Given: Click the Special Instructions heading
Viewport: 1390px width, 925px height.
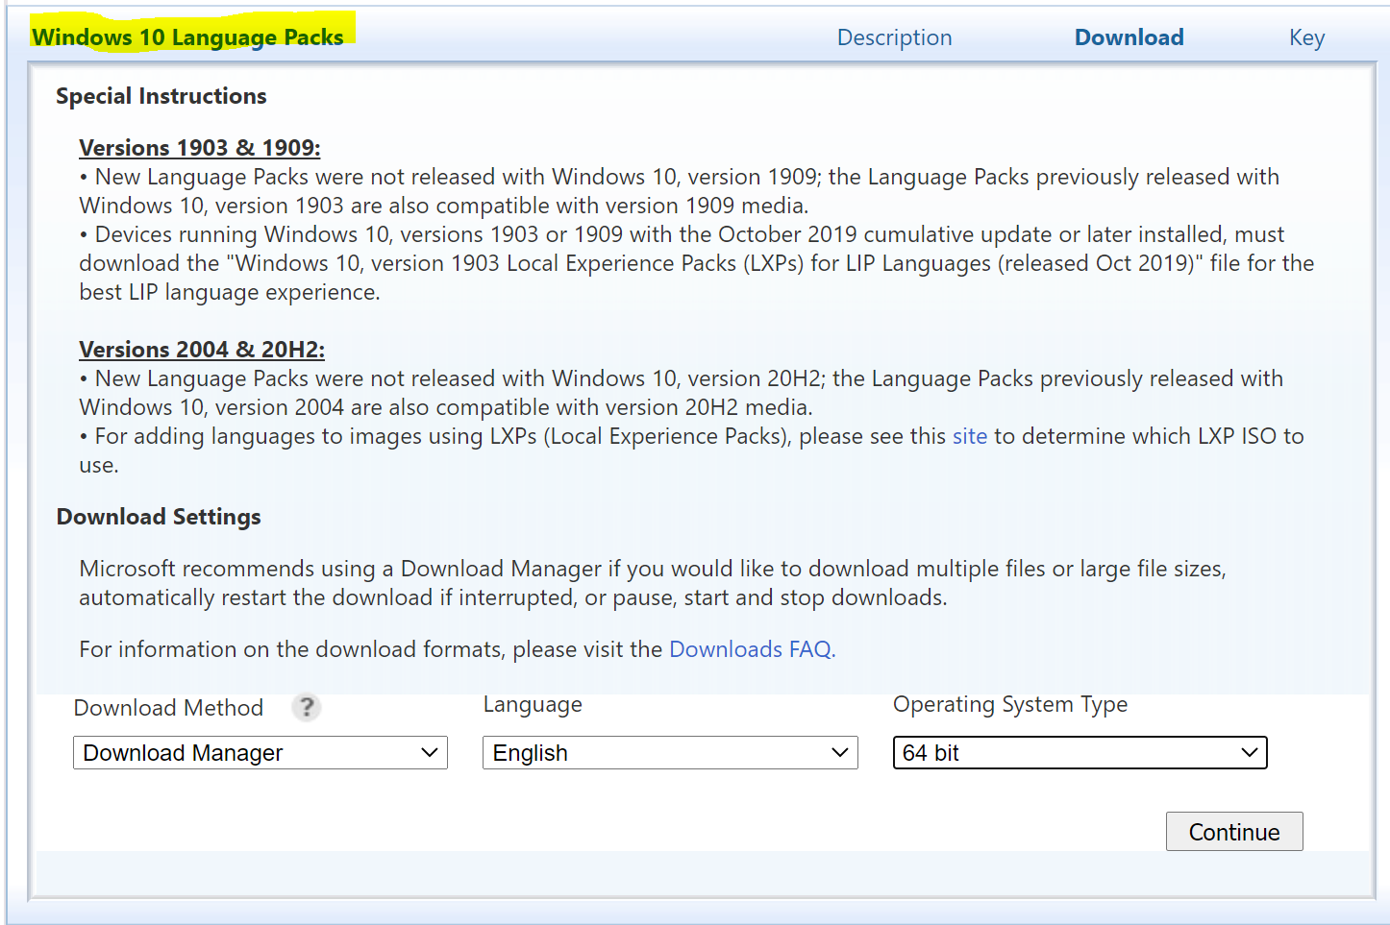Looking at the screenshot, I should [161, 96].
